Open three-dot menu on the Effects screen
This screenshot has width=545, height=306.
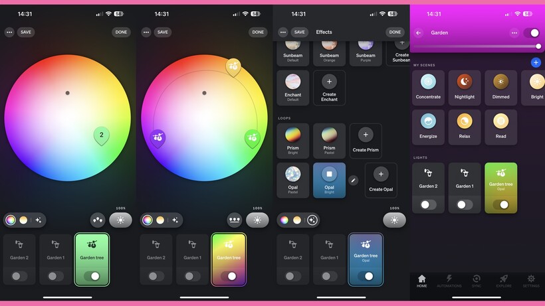[283, 32]
